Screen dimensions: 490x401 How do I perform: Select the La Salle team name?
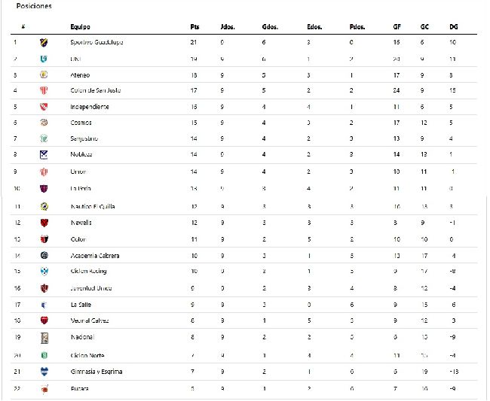81,305
